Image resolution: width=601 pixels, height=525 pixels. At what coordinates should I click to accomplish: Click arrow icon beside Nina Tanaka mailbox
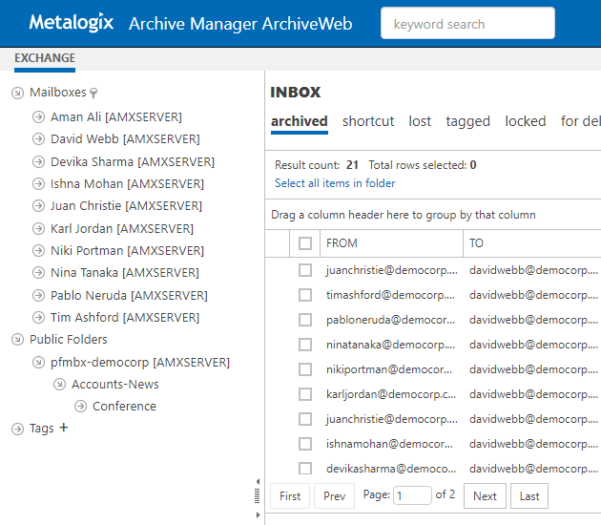pyautogui.click(x=38, y=273)
